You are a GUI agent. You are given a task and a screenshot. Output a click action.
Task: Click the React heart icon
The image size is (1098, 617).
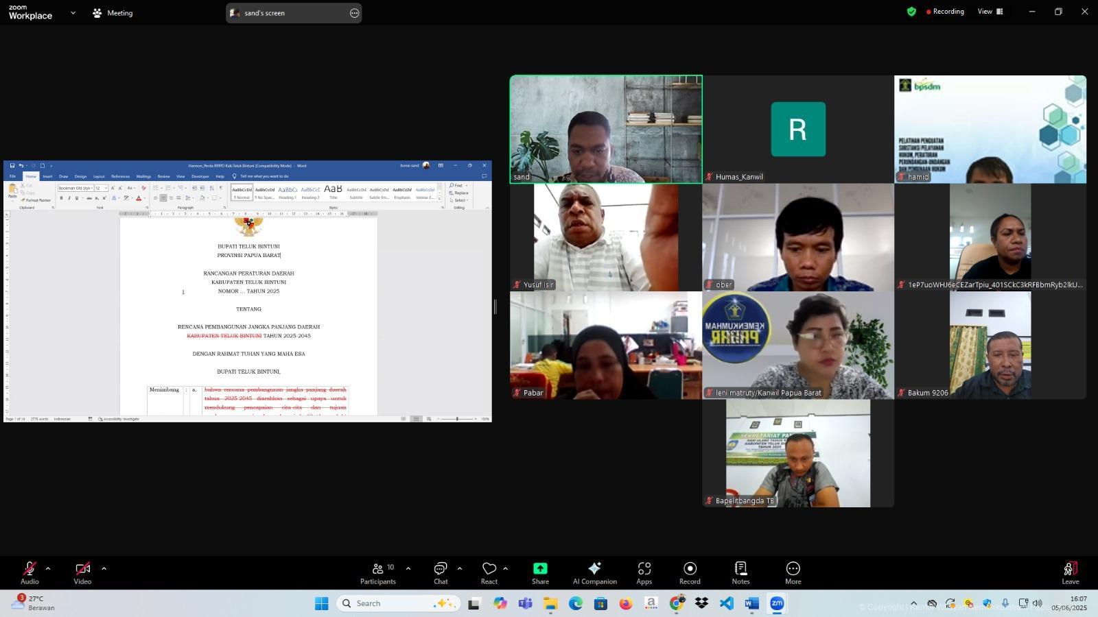coord(489,573)
